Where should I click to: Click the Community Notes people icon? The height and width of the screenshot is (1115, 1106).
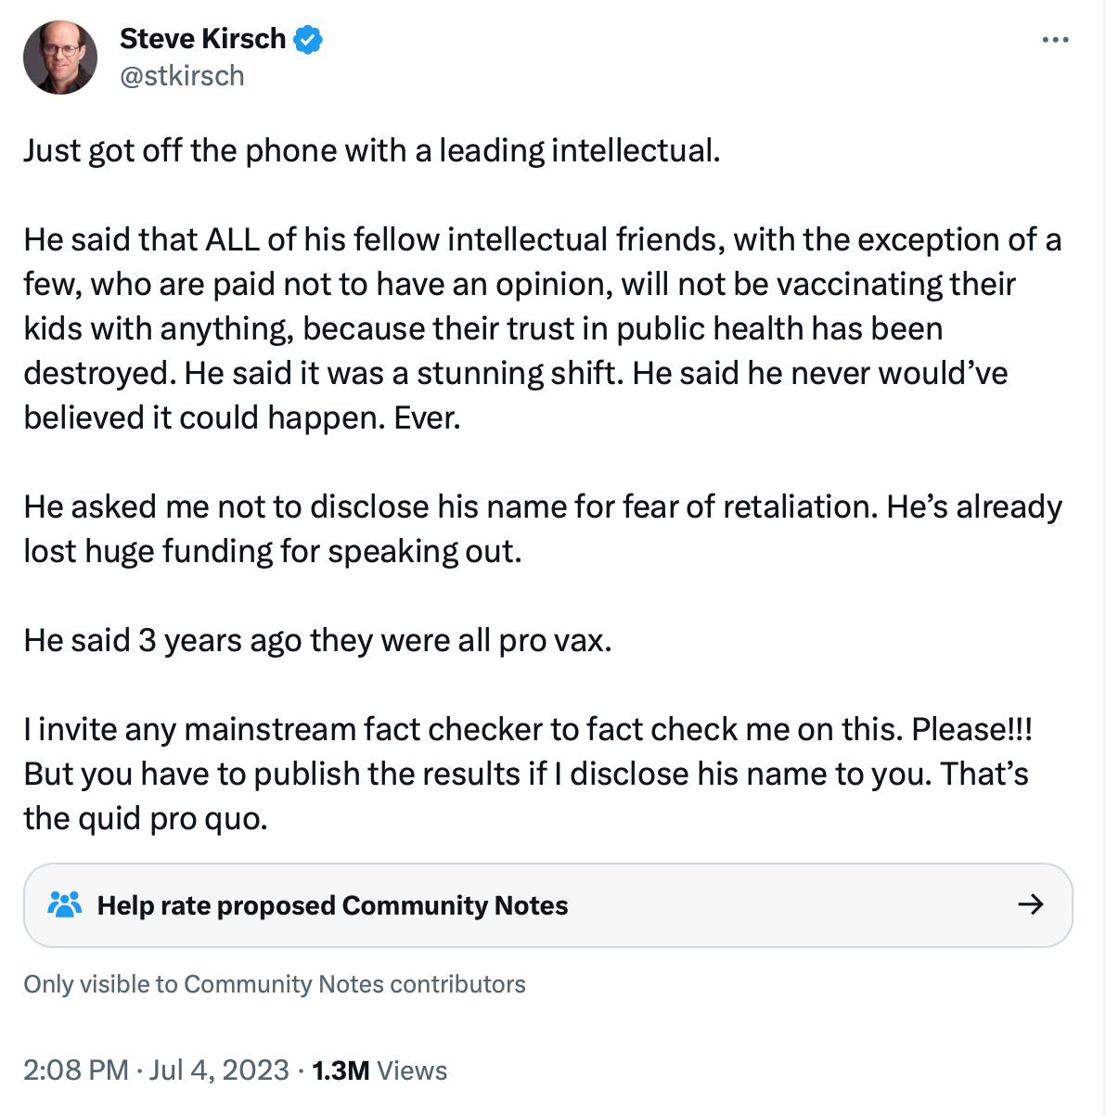pos(65,904)
